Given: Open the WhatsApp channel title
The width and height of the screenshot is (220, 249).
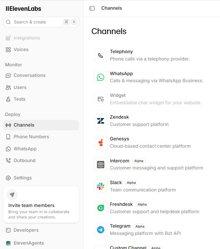Looking at the screenshot, I should coord(121,73).
